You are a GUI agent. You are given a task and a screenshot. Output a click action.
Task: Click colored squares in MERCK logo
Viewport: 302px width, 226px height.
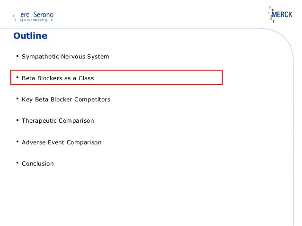(271, 14)
